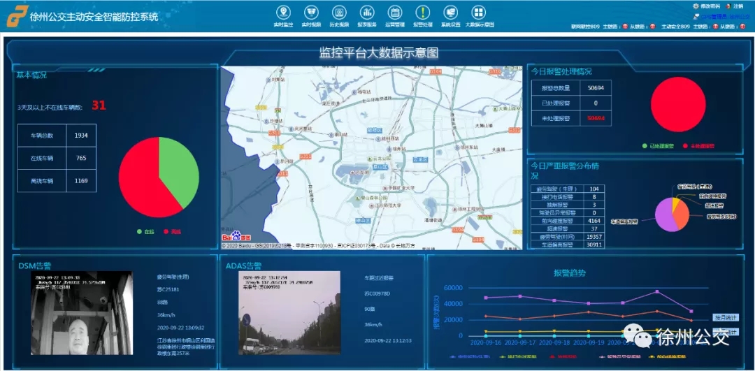
Task: Click the 大数据示意图 big data icon
Action: pos(479,13)
